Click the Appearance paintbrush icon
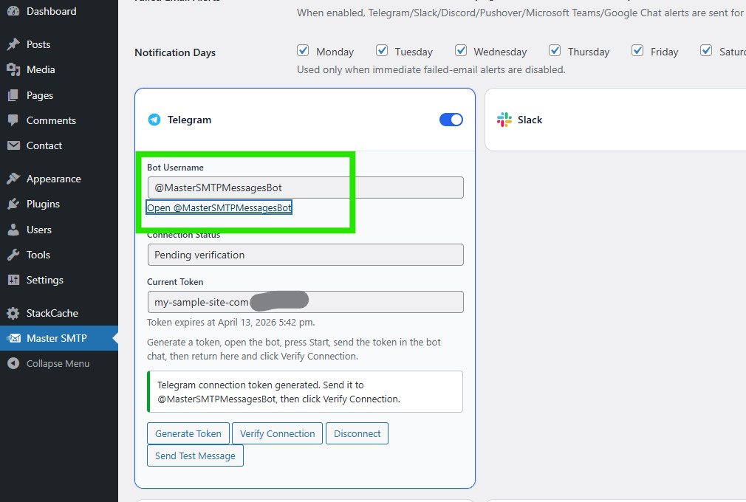Screen dimensions: 746x502 pos(13,179)
